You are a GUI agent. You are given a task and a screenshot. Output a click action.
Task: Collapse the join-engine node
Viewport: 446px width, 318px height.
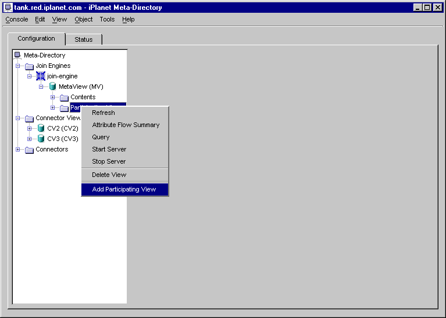click(29, 76)
